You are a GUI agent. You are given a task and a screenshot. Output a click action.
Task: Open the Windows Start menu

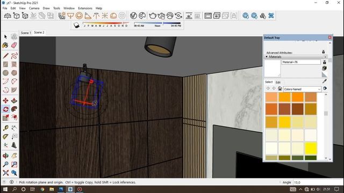pos(5,189)
